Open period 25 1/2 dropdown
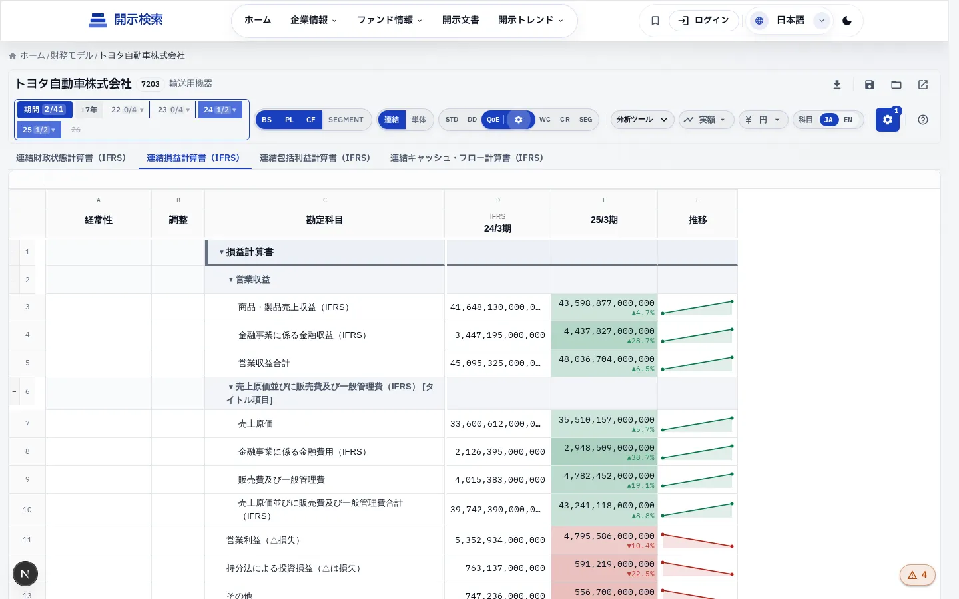This screenshot has width=959, height=599. click(x=39, y=130)
